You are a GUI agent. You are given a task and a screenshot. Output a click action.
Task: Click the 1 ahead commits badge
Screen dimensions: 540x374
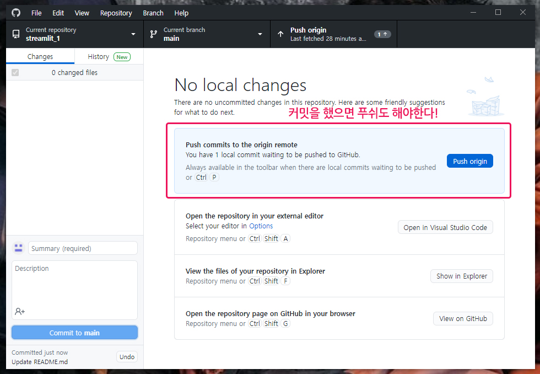[x=382, y=34]
